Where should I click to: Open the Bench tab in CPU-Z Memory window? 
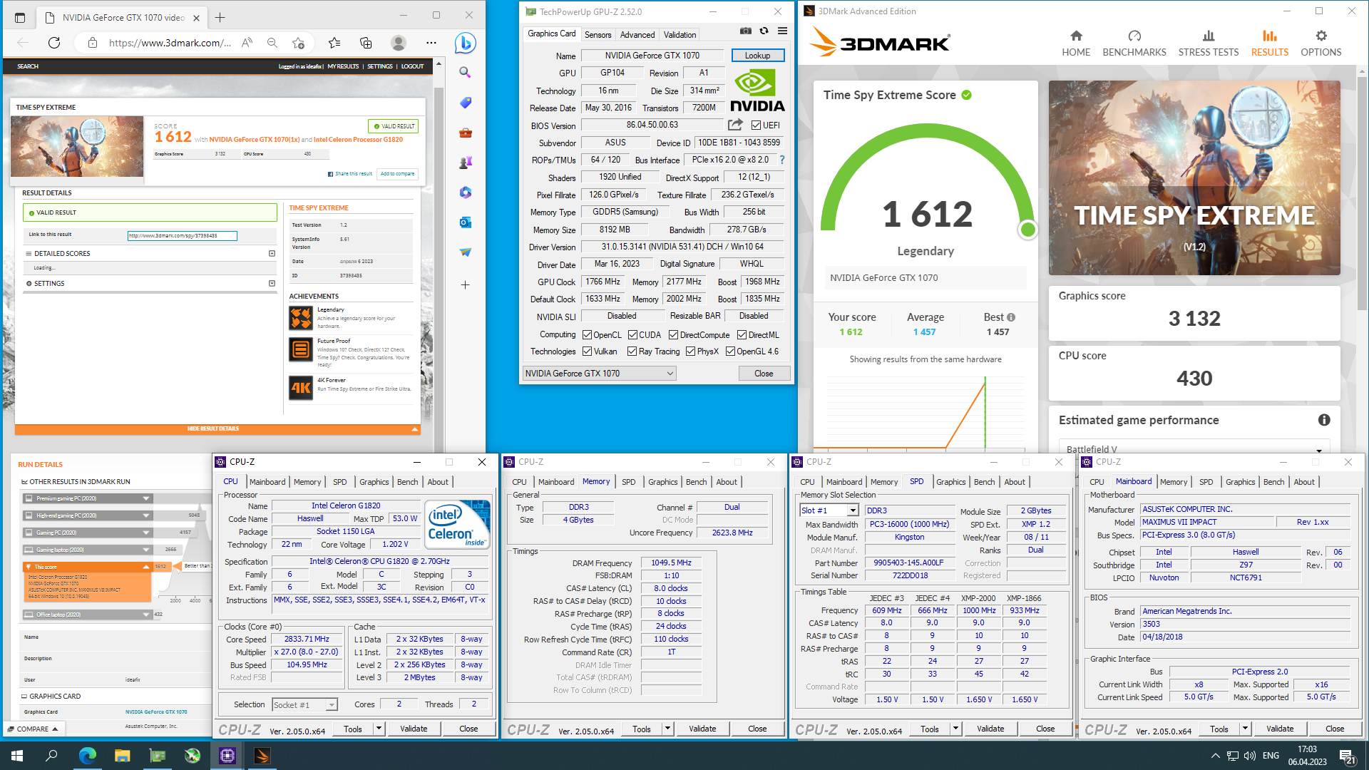tap(697, 482)
